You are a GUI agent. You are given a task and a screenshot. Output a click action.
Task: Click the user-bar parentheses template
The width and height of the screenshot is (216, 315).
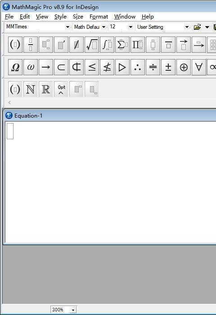(15, 89)
